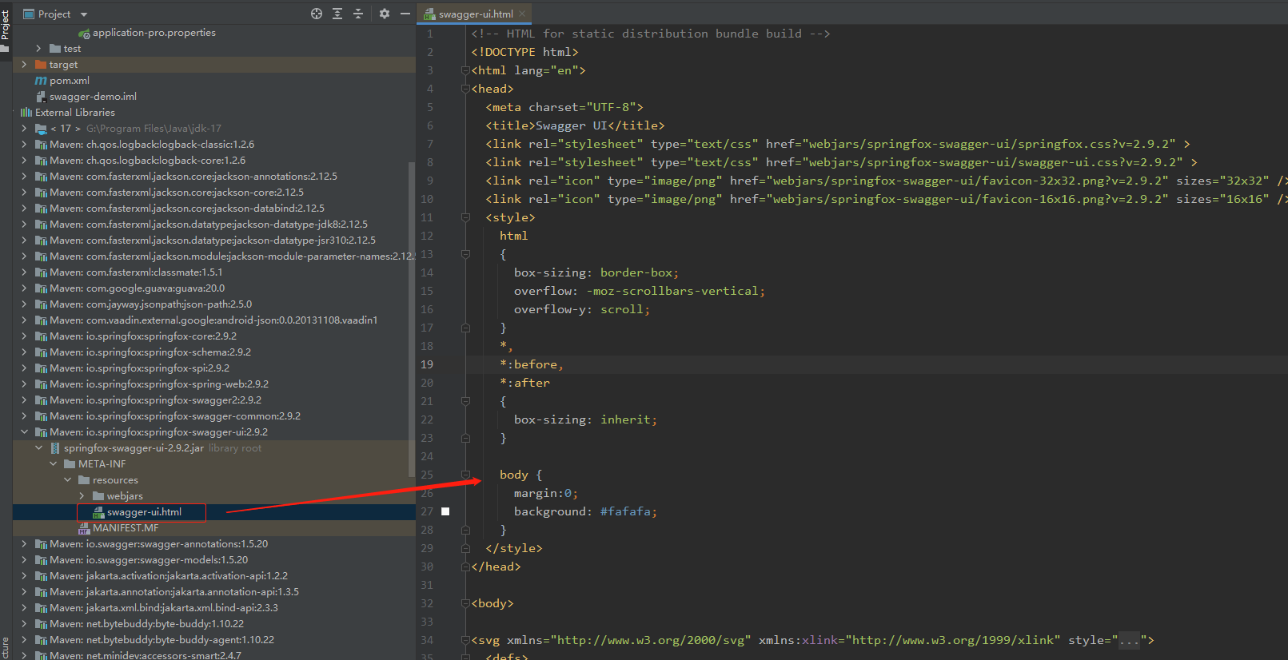The image size is (1288, 660).
Task: Click the Expand All icon in Project toolbar
Action: coord(337,14)
